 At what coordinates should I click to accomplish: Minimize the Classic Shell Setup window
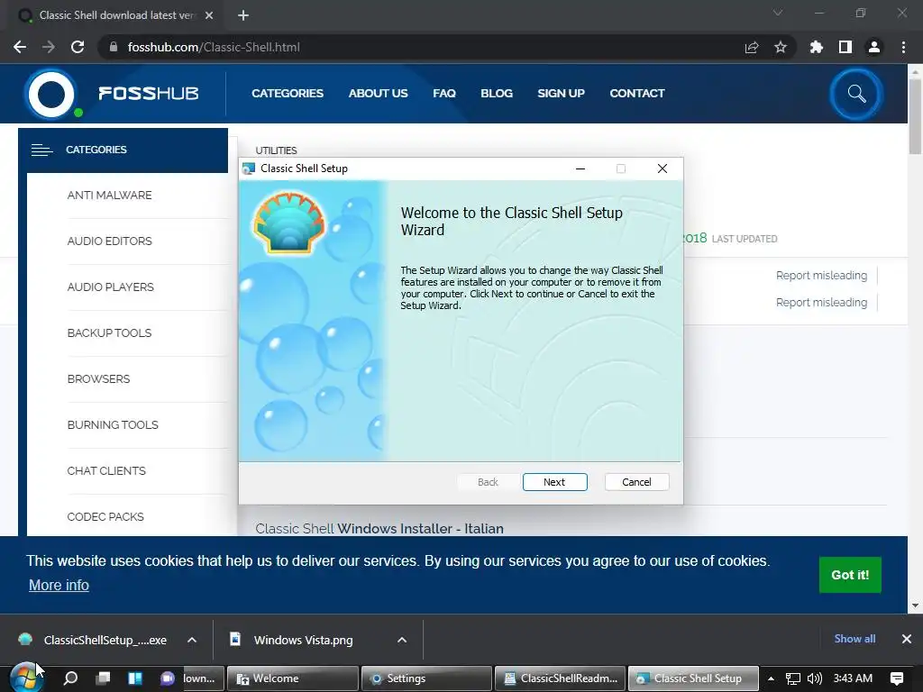[x=580, y=168]
